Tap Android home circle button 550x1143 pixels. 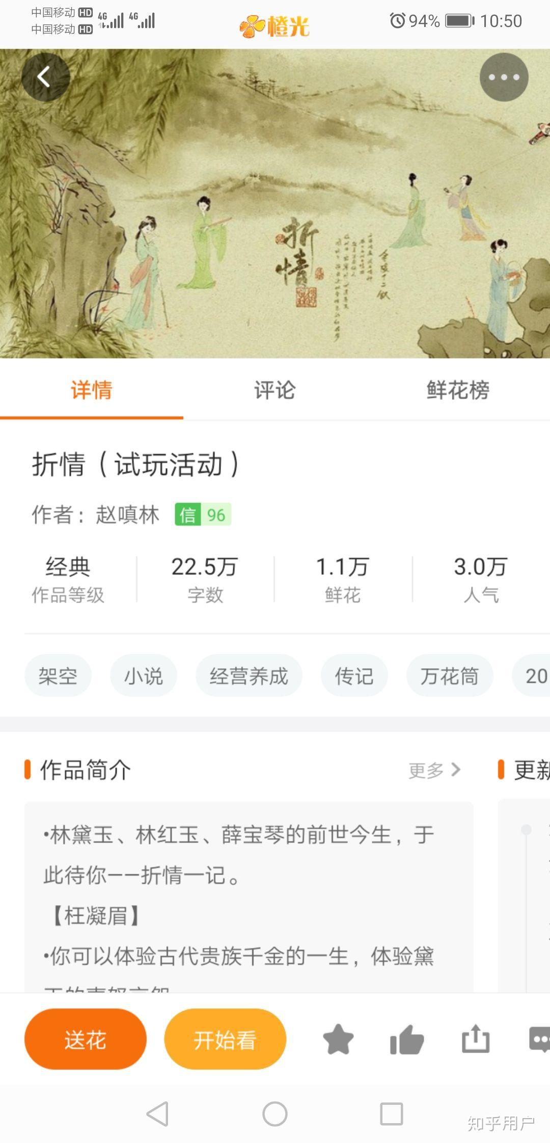click(275, 1114)
